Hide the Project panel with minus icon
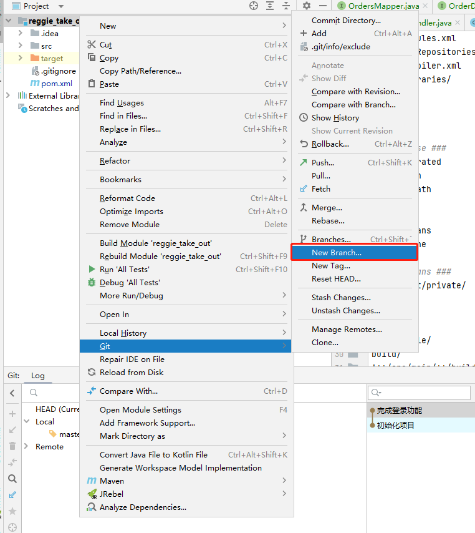Screen dimensions: 475x533 tap(323, 6)
